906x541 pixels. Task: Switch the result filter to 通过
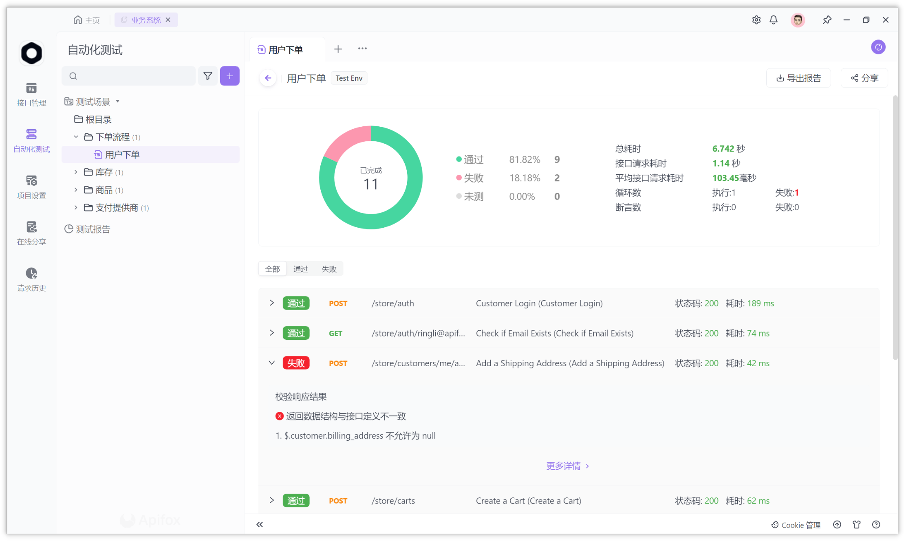click(301, 268)
